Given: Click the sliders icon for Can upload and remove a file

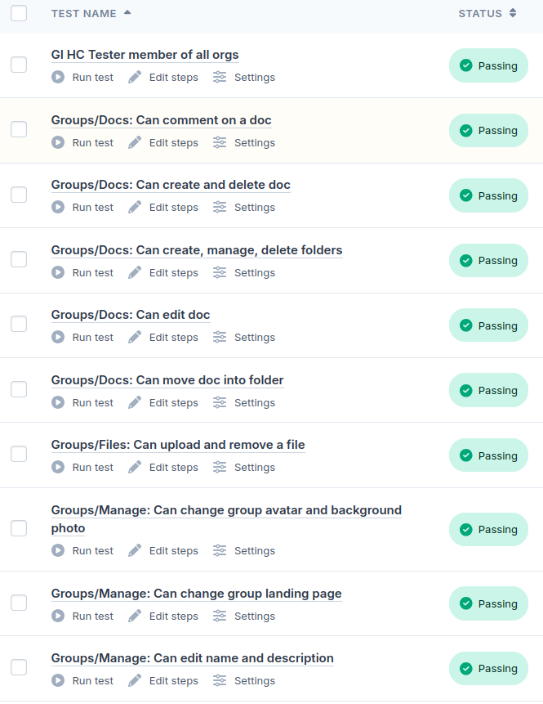Looking at the screenshot, I should tap(220, 467).
